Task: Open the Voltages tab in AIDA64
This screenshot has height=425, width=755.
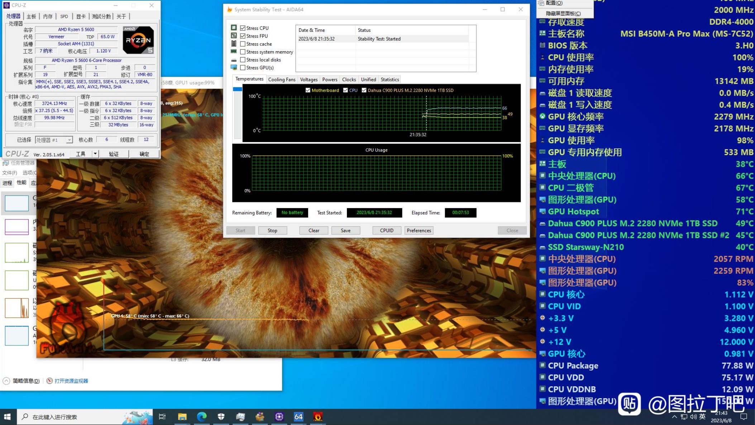Action: pos(309,79)
